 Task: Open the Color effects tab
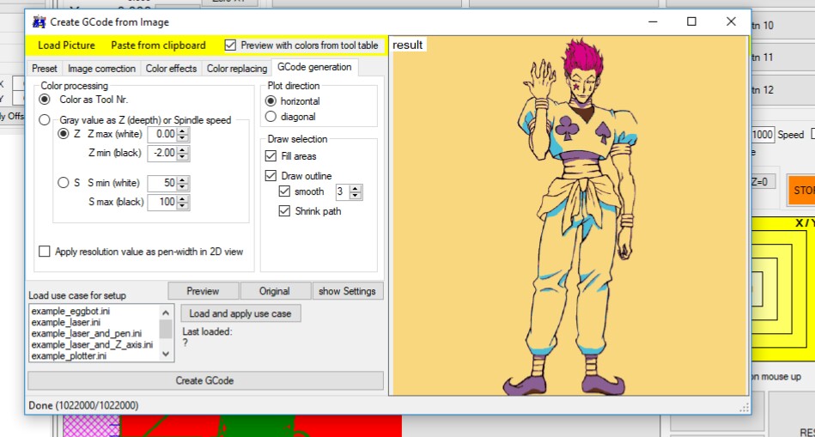(x=171, y=69)
